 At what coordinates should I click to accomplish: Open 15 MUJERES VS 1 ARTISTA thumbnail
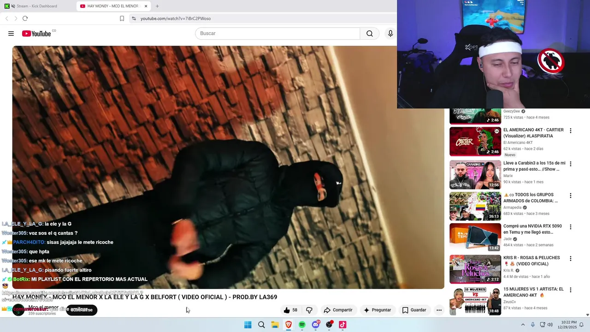[x=475, y=301]
